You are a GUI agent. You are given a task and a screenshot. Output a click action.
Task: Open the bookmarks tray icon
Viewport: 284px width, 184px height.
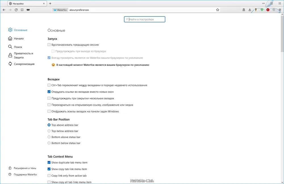244,10
